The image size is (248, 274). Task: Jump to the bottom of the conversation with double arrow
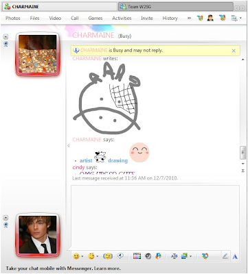pos(243,171)
